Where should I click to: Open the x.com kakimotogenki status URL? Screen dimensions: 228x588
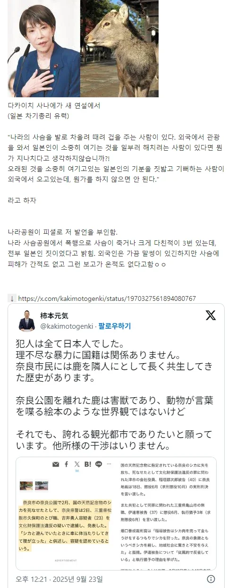(107, 298)
